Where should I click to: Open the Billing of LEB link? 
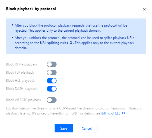coord(111,113)
